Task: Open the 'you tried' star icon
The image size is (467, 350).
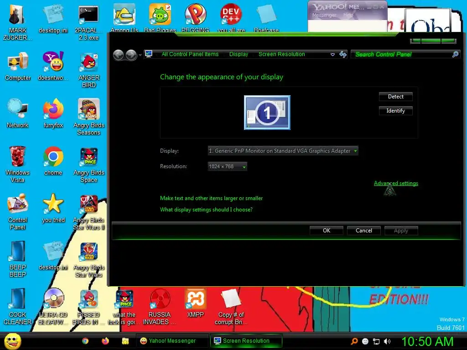Action: (x=53, y=208)
